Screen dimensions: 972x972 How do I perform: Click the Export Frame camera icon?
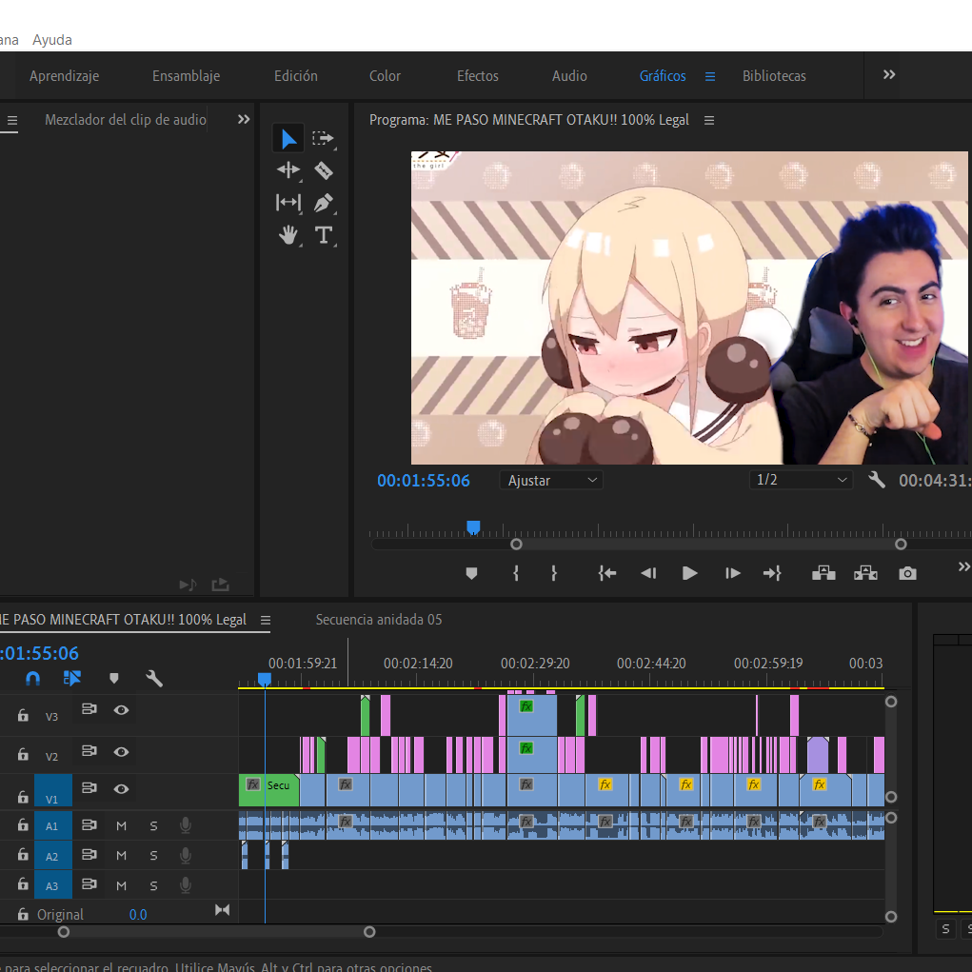(907, 573)
